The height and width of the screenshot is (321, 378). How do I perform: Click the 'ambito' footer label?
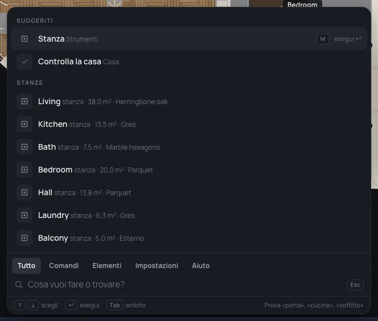(x=135, y=305)
